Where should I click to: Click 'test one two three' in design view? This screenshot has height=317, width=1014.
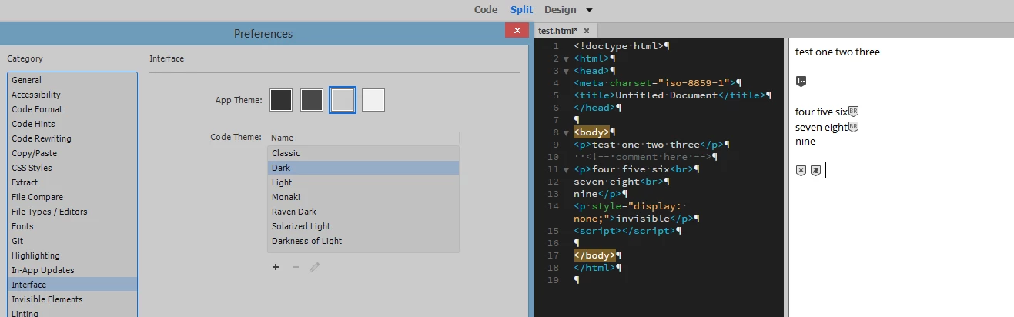[x=837, y=52]
